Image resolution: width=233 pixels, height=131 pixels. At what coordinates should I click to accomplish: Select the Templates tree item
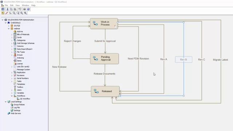pos(21,84)
